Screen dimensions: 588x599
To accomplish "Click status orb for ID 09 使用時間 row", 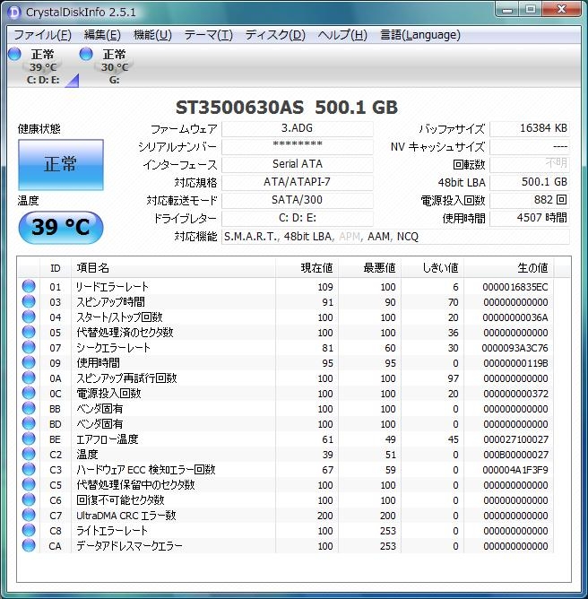I will tap(29, 363).
